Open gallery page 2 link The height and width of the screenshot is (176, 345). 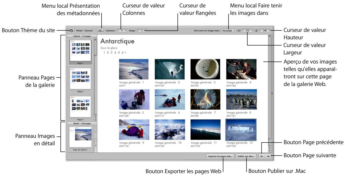[108, 52]
